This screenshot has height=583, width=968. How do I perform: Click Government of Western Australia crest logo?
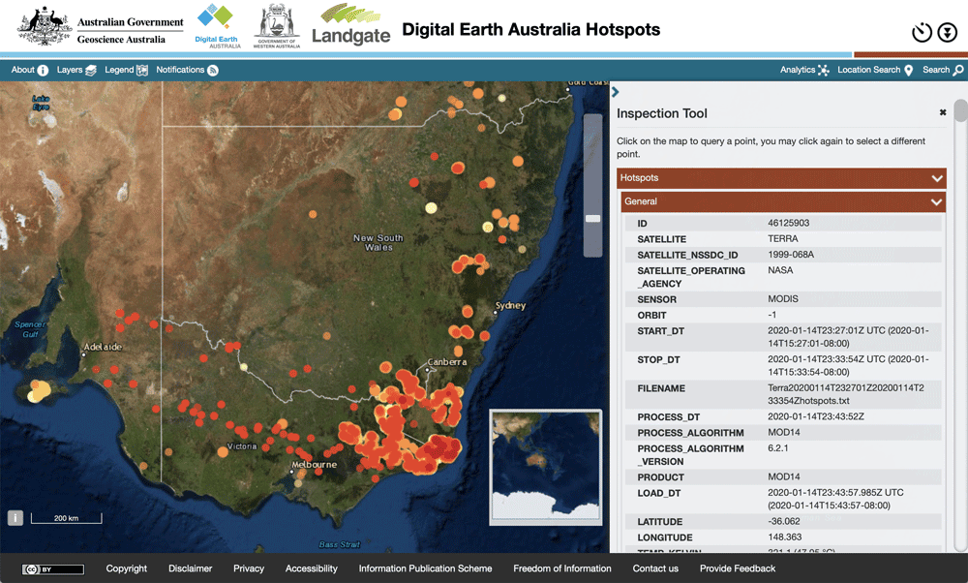277,26
